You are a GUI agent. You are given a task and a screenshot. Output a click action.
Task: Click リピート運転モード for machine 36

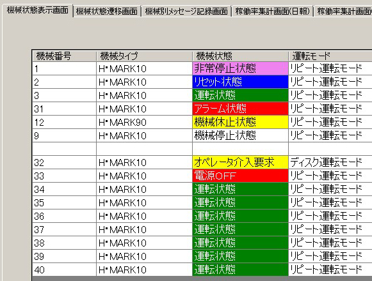[330, 216]
